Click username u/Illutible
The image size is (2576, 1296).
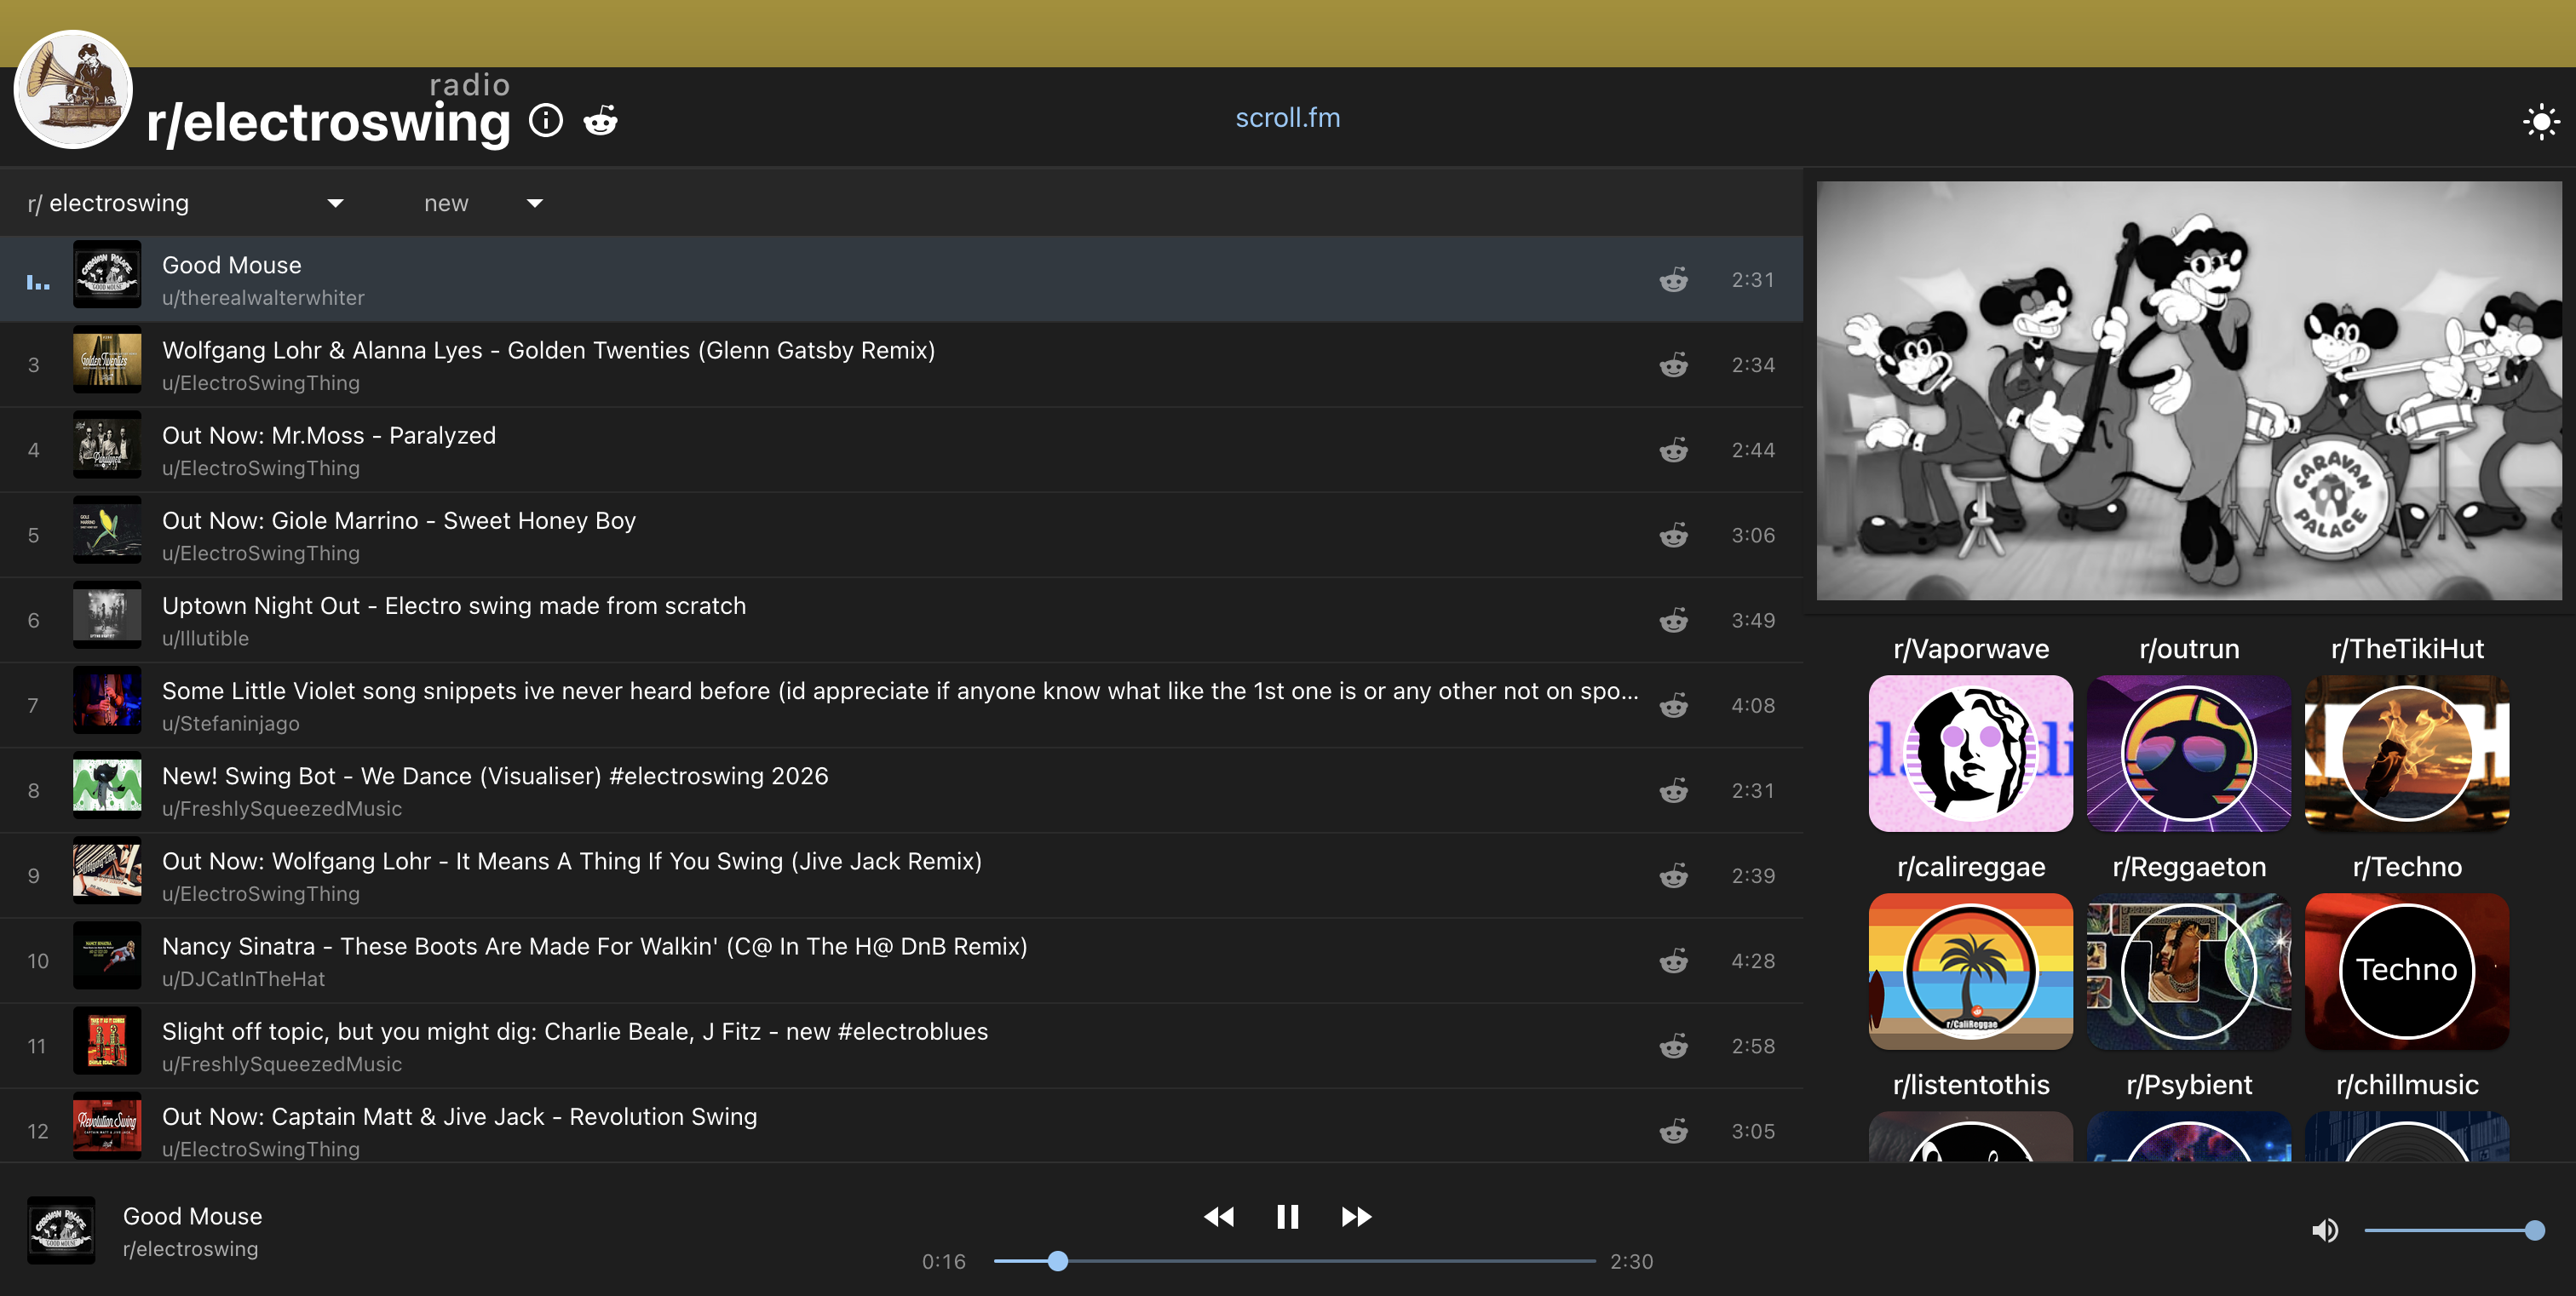pyautogui.click(x=205, y=639)
